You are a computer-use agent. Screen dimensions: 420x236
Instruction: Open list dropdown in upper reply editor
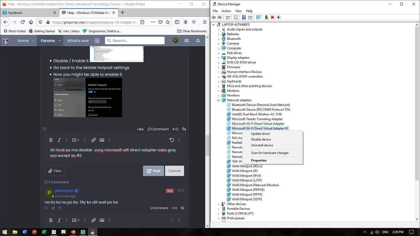[x=76, y=140]
